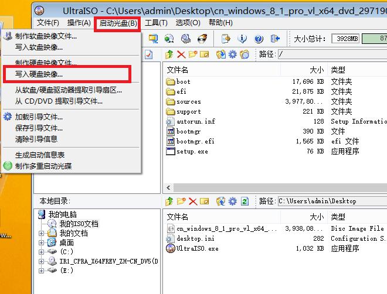
Task: Click the gear settings icon in upper pane
Action: (x=233, y=54)
